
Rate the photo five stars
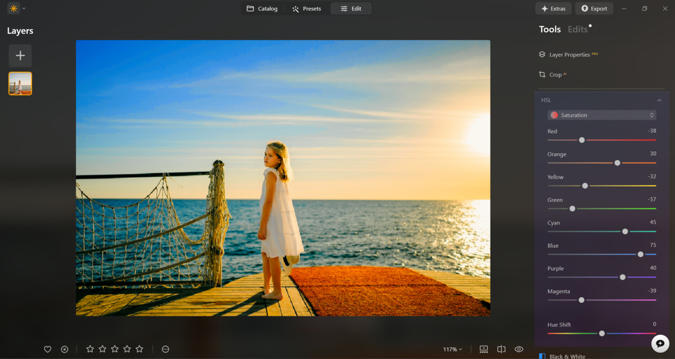coord(139,349)
